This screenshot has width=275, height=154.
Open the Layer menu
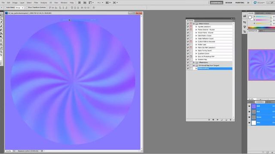coord(22,3)
